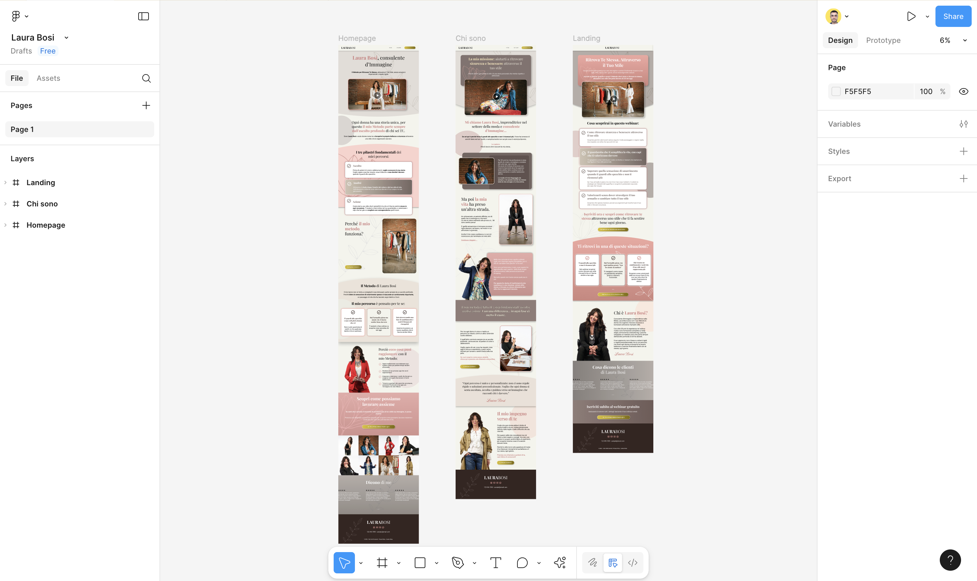Expand the Landing frame layer
Viewport: 977px width, 581px height.
click(5, 182)
